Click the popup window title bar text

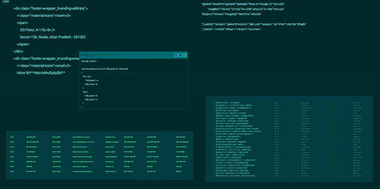[x=98, y=55]
